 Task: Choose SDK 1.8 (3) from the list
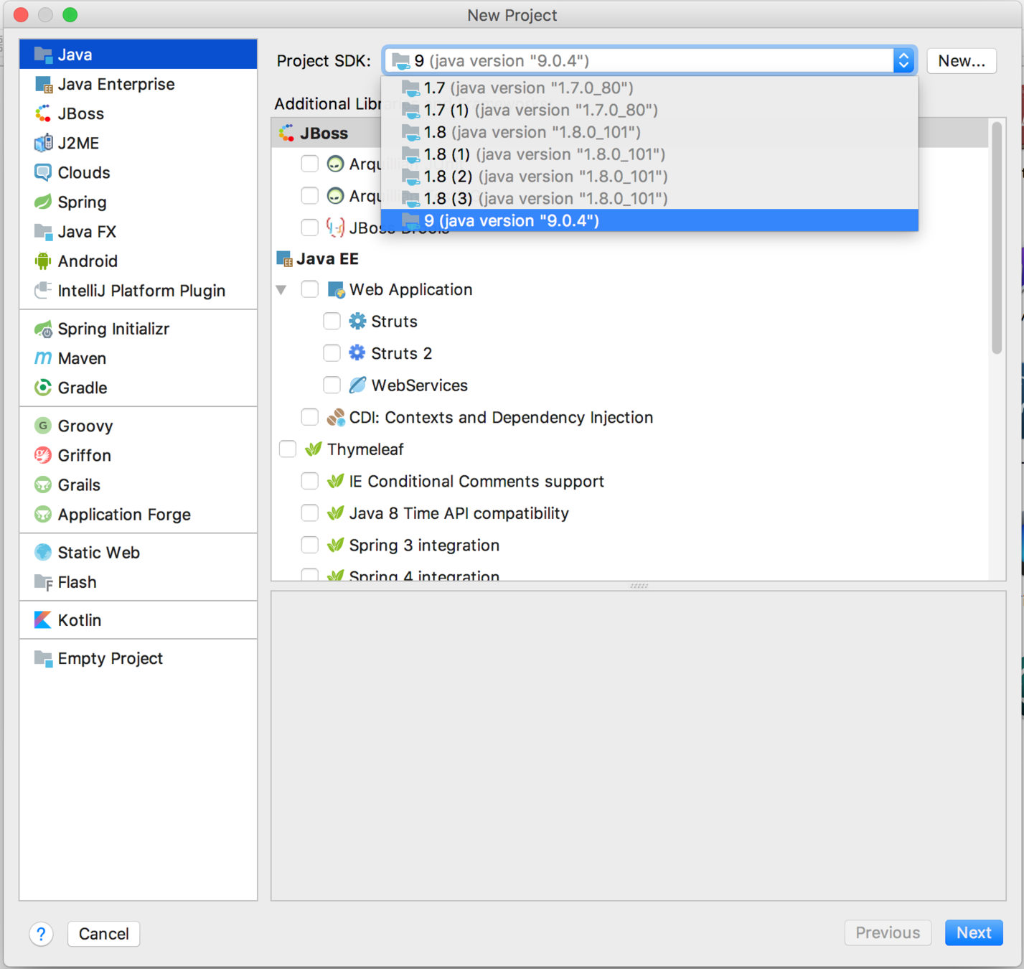point(649,198)
